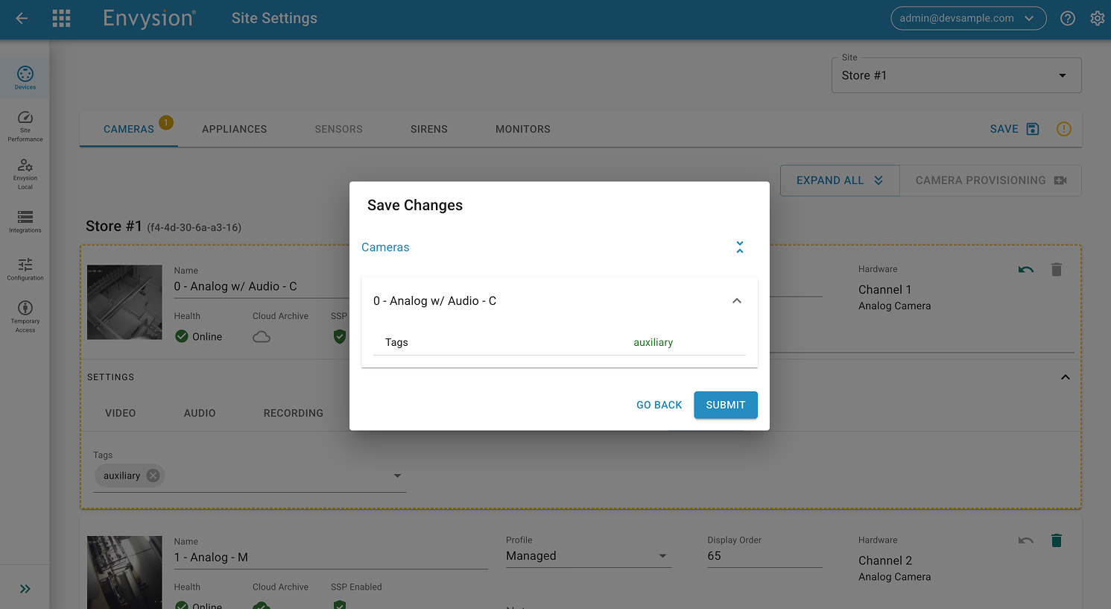Collapse all Cameras changes in dialog
Viewport: 1111px width, 609px height.
click(739, 247)
